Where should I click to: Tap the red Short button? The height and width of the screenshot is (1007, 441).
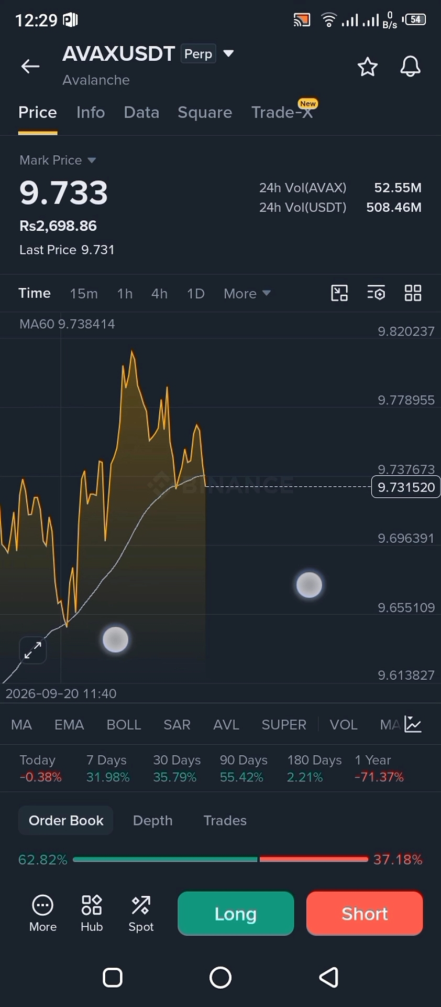coord(365,914)
